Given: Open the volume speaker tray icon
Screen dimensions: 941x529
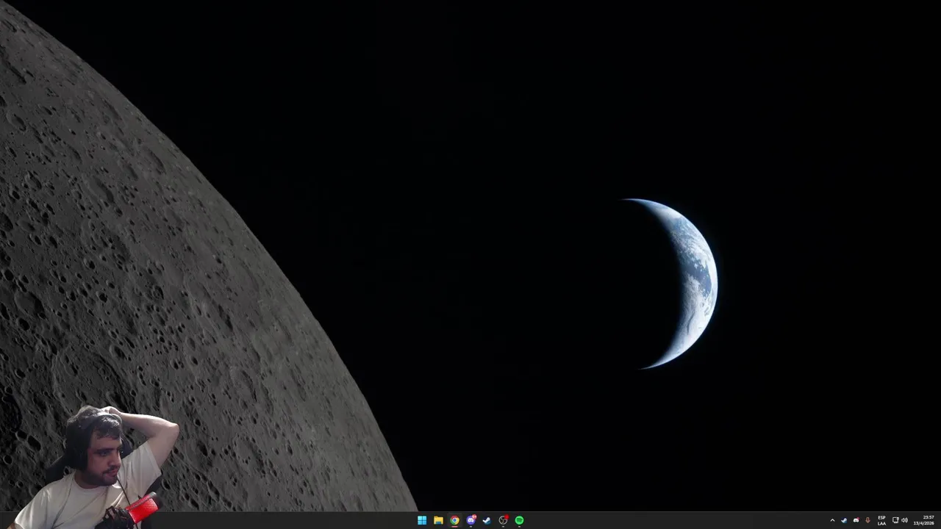Looking at the screenshot, I should pos(904,520).
